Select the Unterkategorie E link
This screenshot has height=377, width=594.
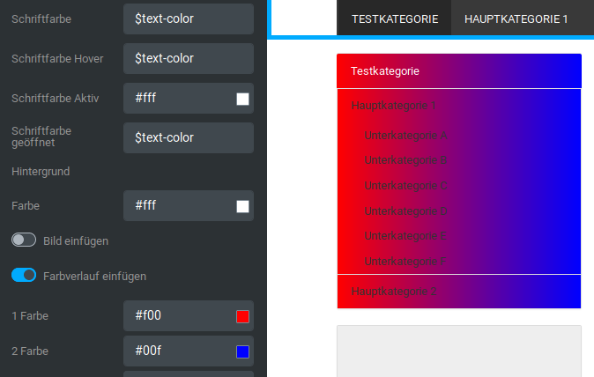[x=405, y=236]
